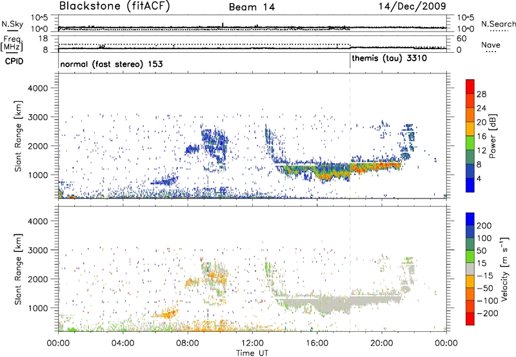Pick the light green Velocity segment between 15 and 50
This screenshot has width=516, height=357.
tap(470, 256)
